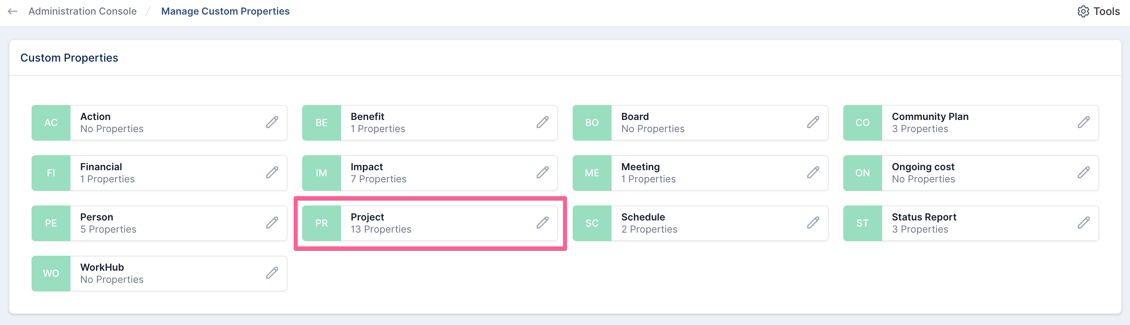Click the back arrow icon
Image resolution: width=1130 pixels, height=325 pixels.
tap(12, 11)
